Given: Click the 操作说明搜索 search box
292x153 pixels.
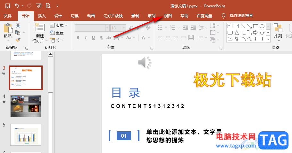Looking at the screenshot, I should (241, 16).
